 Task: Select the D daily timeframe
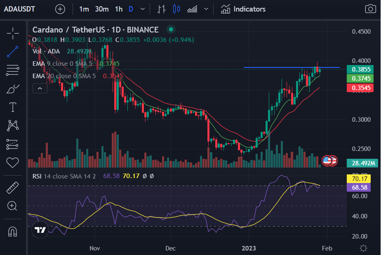click(131, 9)
